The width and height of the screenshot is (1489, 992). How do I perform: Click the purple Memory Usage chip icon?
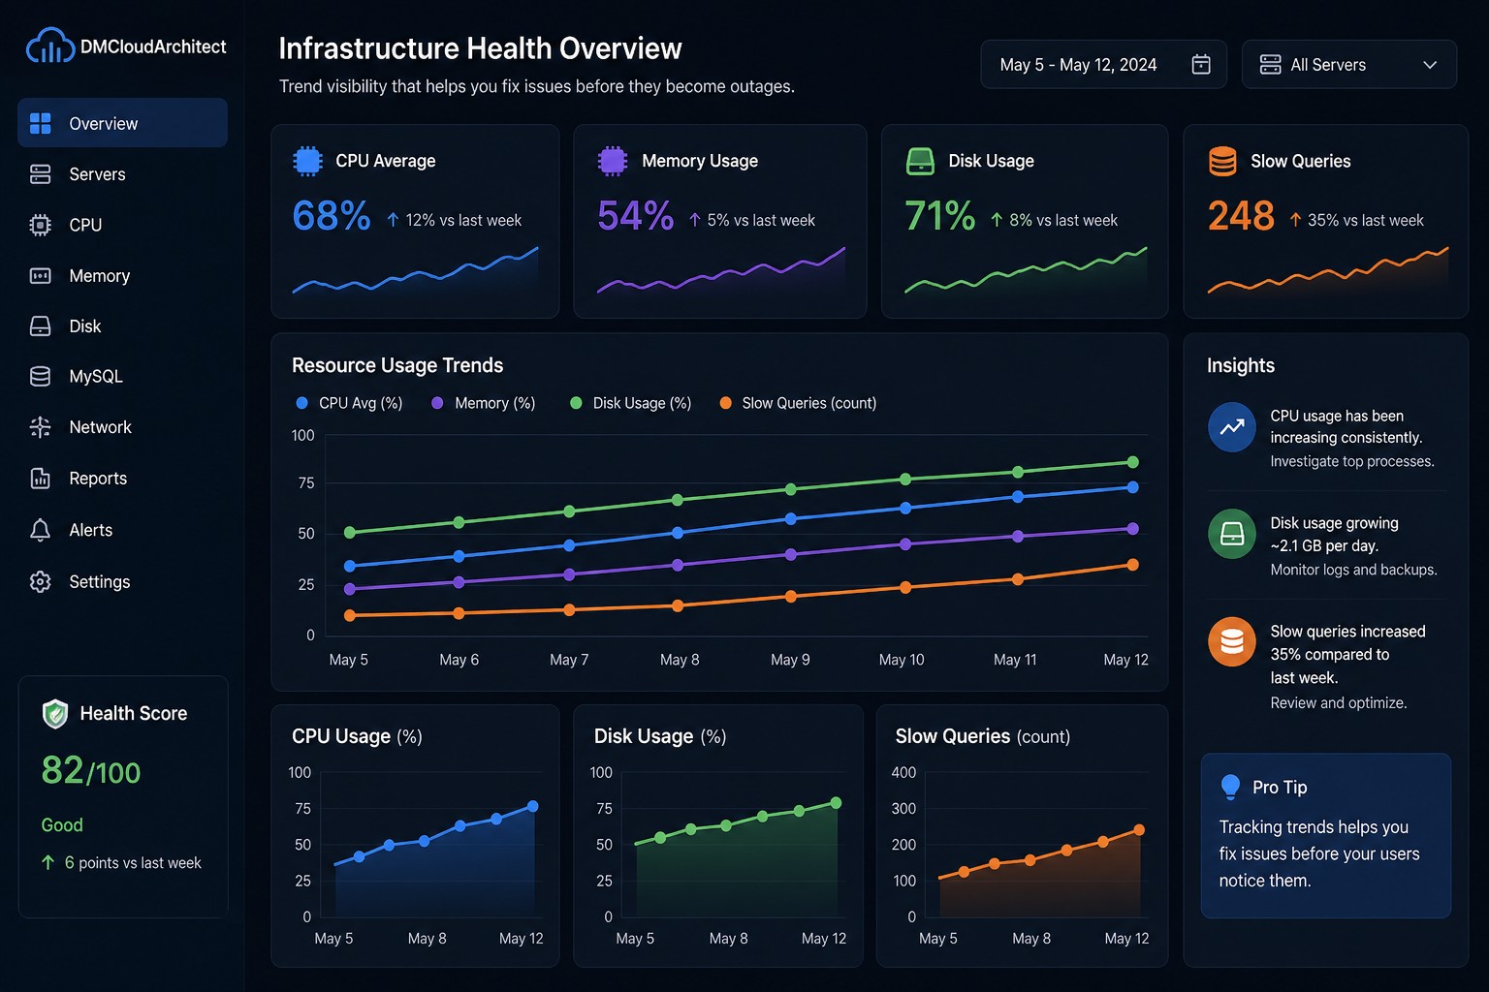coord(613,161)
